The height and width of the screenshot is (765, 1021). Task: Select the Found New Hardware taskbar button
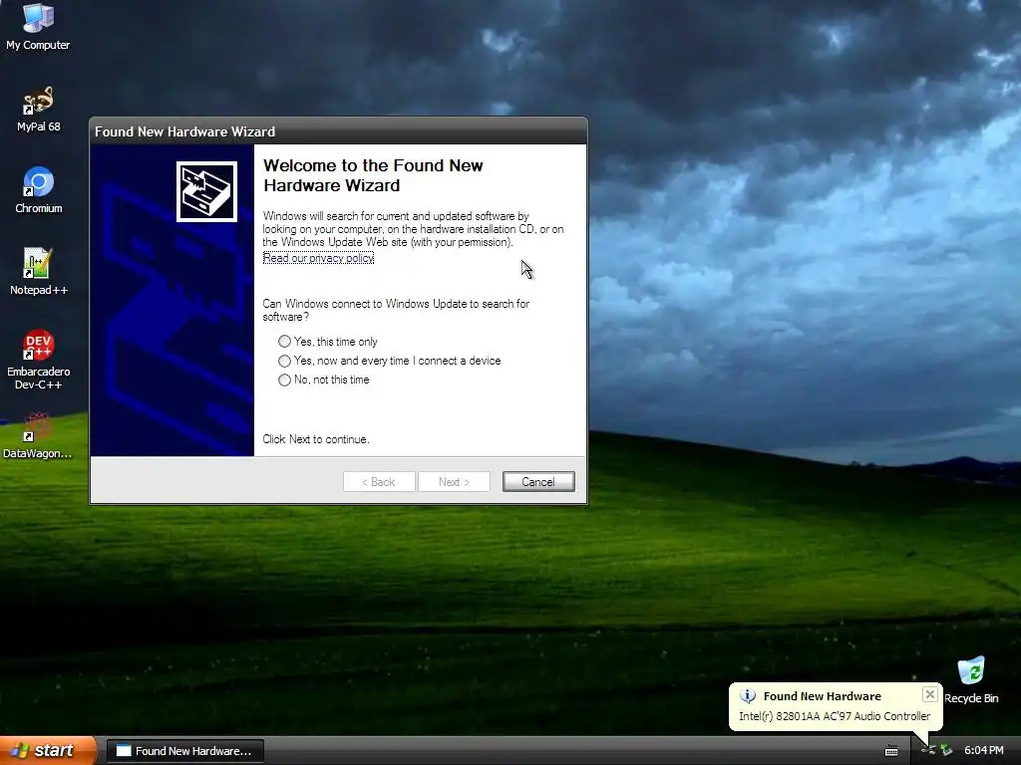tap(184, 751)
